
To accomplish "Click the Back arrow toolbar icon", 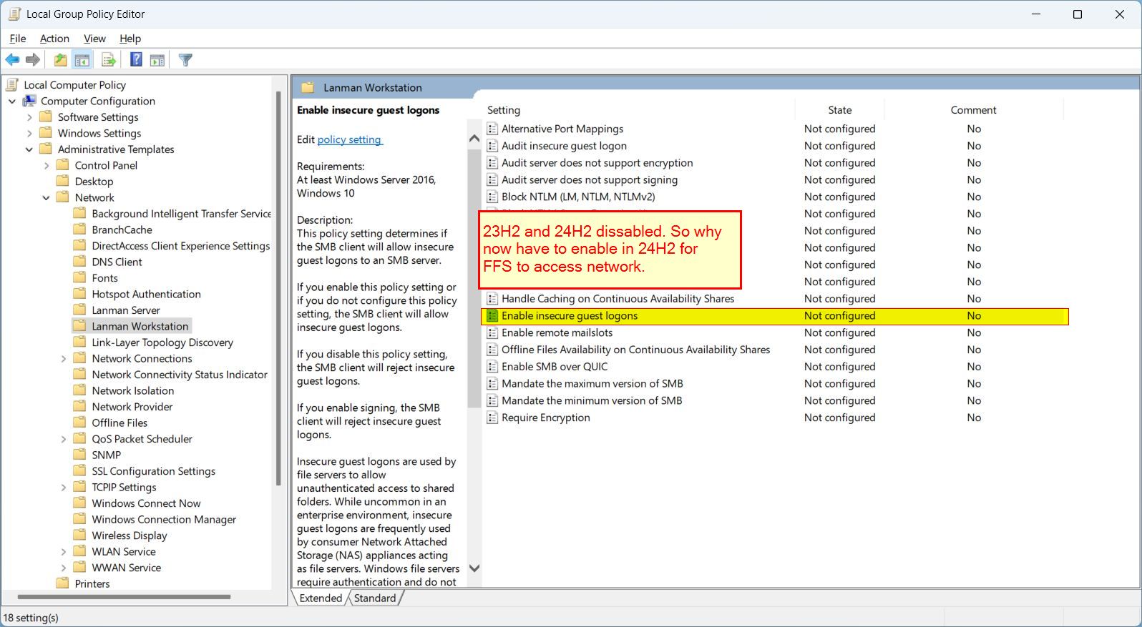I will 12,60.
